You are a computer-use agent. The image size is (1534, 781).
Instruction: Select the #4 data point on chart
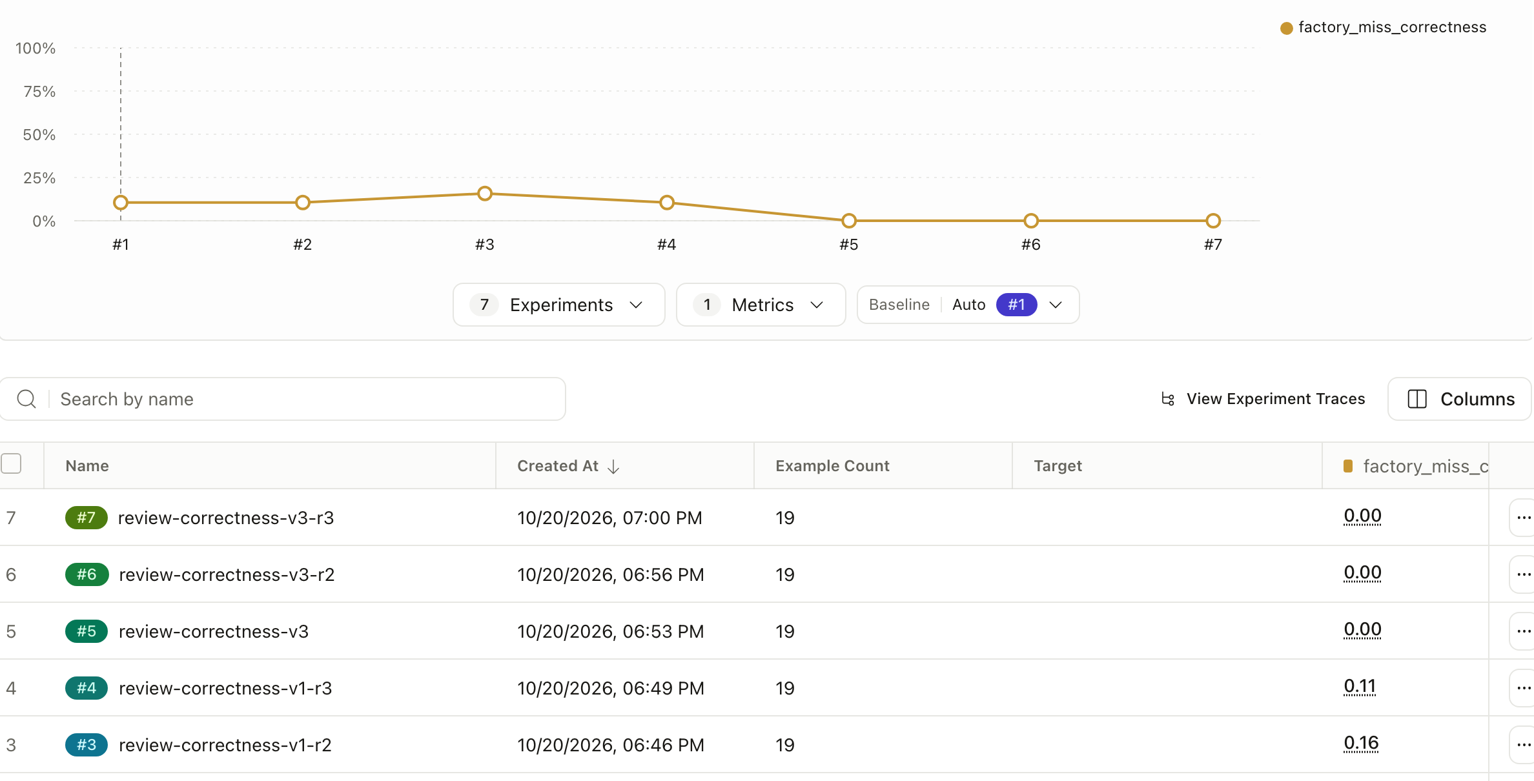coord(667,203)
